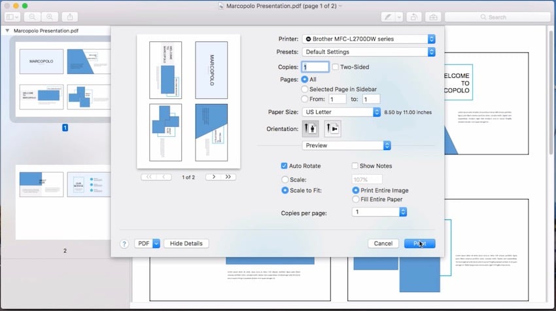The height and width of the screenshot is (311, 556).
Task: Open the Copies per page dropdown
Action: pyautogui.click(x=379, y=212)
